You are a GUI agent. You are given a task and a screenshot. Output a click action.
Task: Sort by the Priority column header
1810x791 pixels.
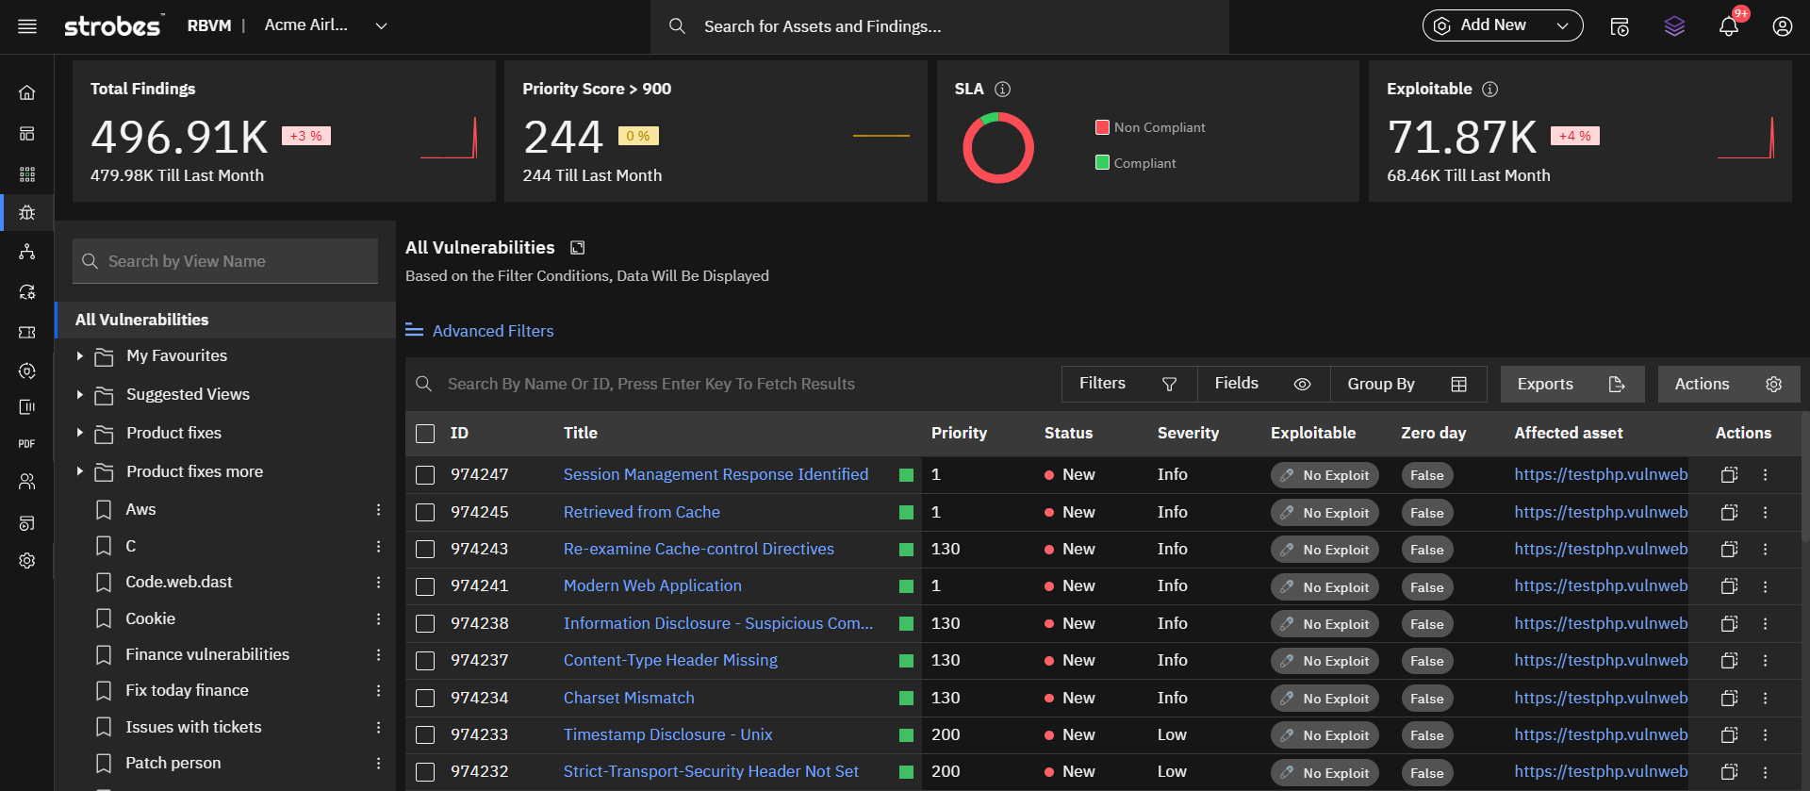(959, 434)
